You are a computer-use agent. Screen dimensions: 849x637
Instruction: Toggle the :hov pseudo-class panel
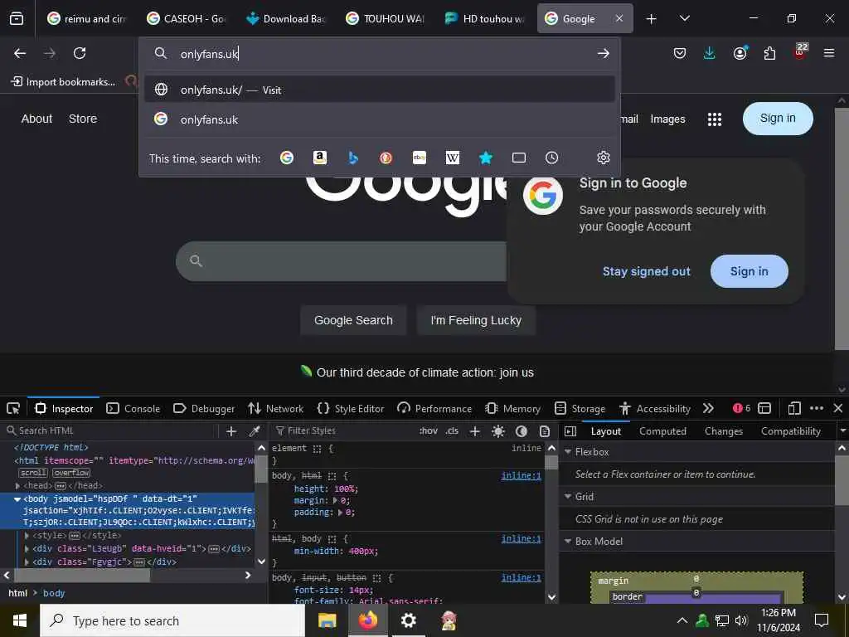click(x=429, y=431)
